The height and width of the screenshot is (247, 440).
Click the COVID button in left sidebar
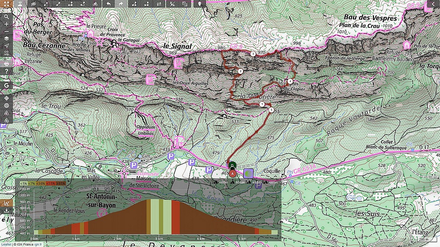pos(7,53)
